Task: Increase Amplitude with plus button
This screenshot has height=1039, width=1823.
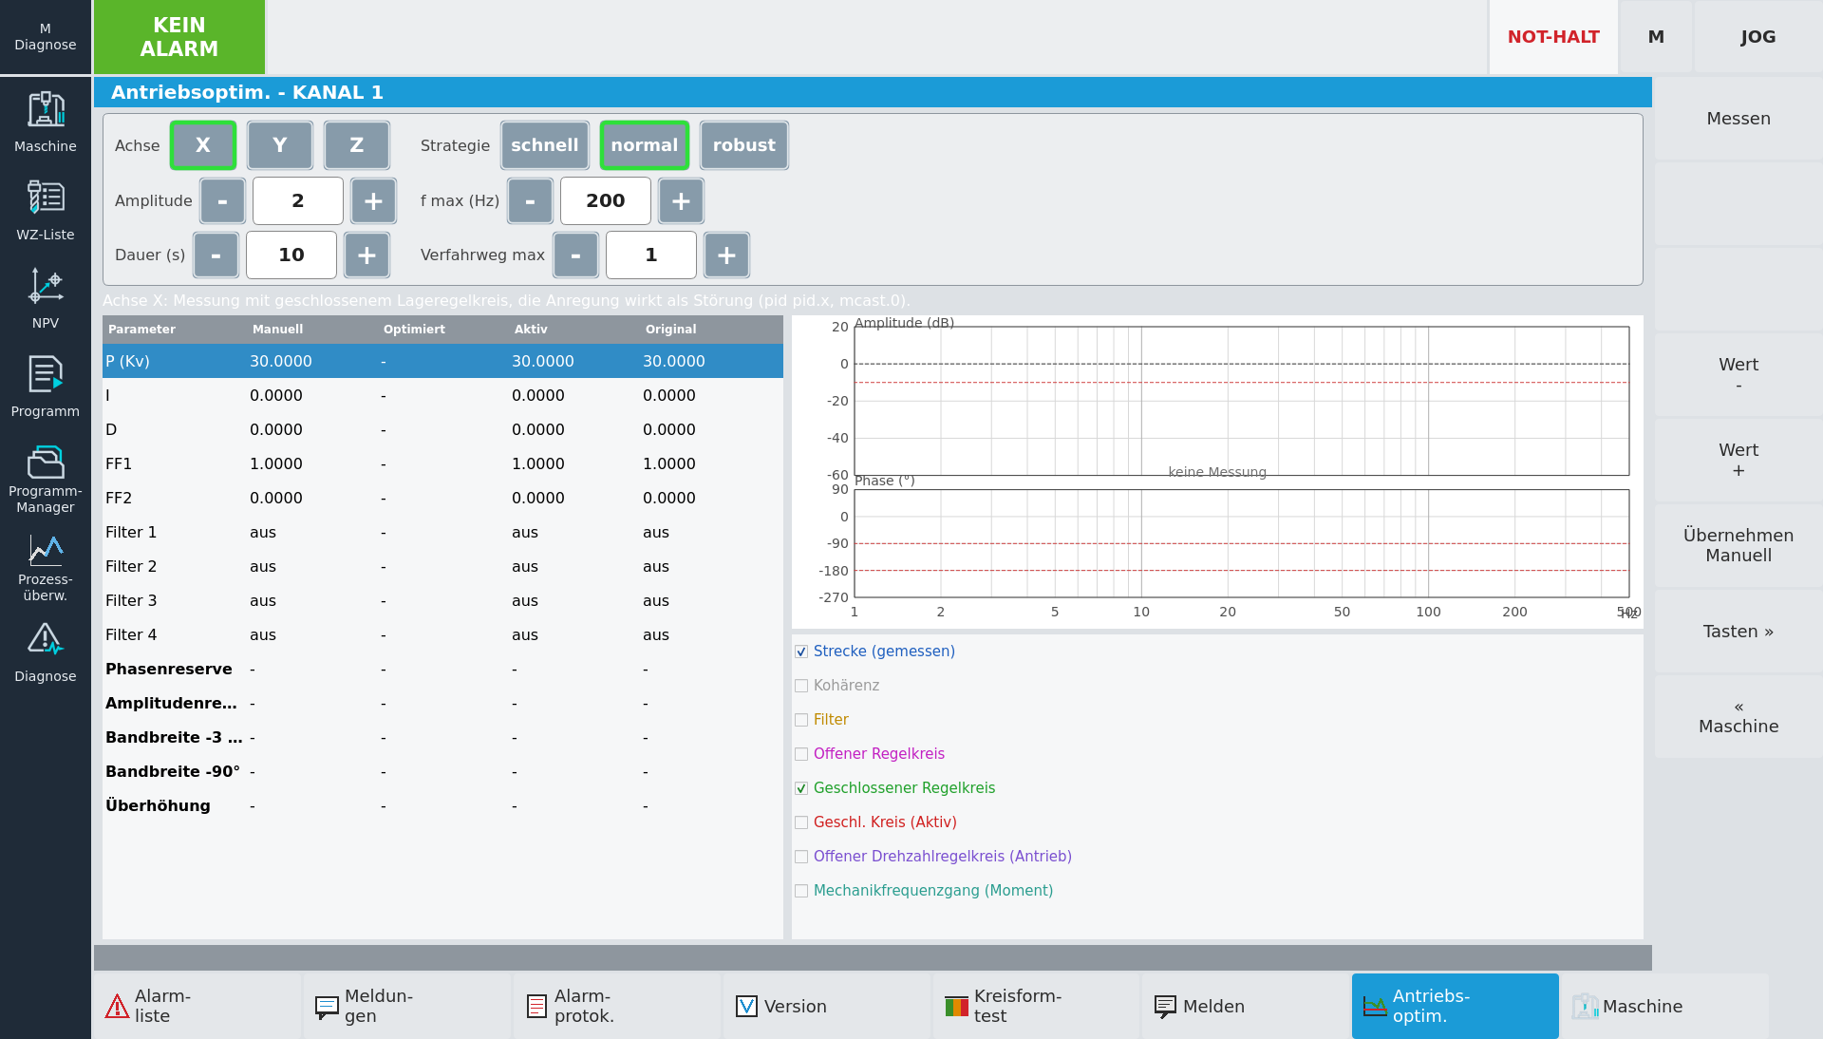Action: (373, 200)
